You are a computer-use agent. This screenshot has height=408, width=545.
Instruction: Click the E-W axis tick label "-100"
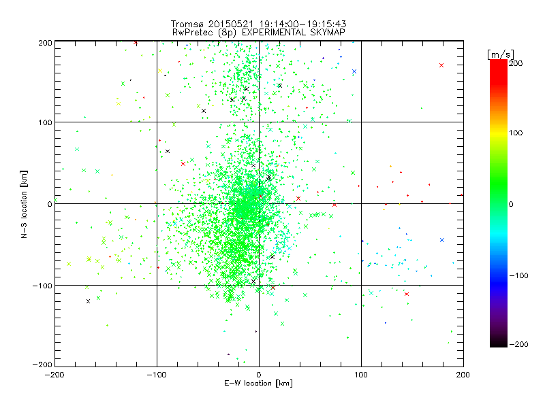coord(157,375)
